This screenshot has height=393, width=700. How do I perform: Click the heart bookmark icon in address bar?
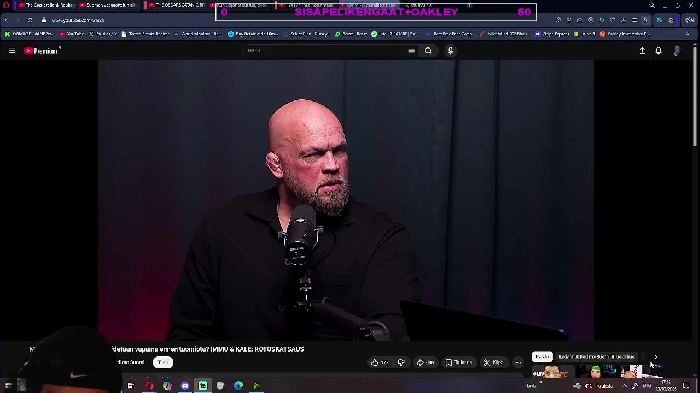[612, 20]
